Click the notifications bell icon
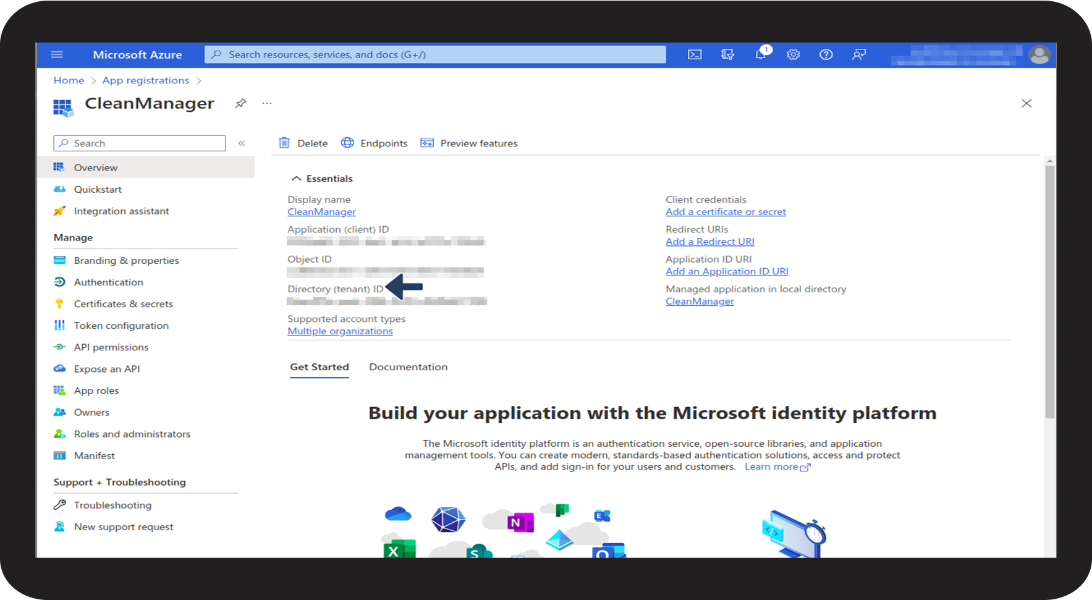This screenshot has height=600, width=1092. click(761, 54)
